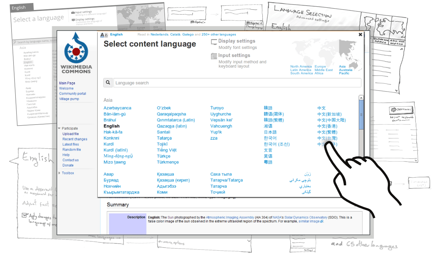
Task: Choose Qırımtatarca (Latin) language
Action: [x=176, y=120]
